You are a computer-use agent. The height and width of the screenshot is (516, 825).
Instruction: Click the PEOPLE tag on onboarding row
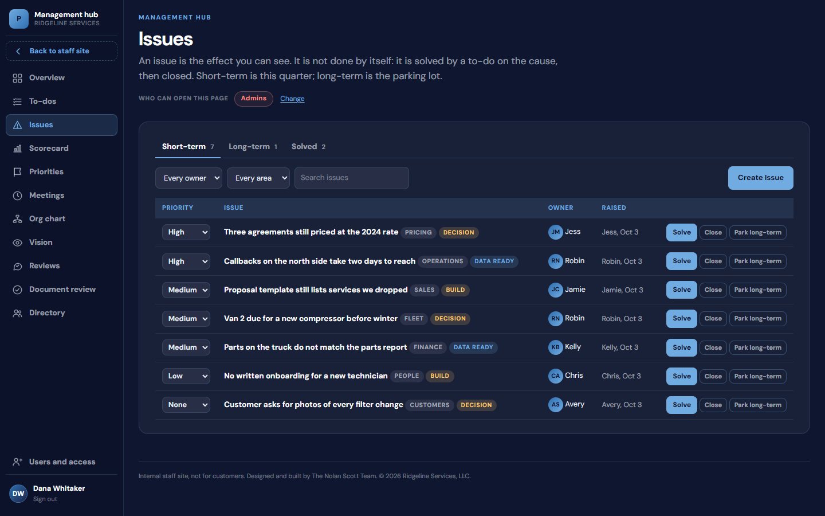407,376
